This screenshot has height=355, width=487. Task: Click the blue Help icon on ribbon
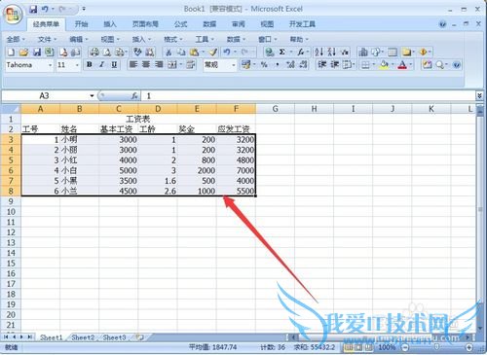[442, 24]
